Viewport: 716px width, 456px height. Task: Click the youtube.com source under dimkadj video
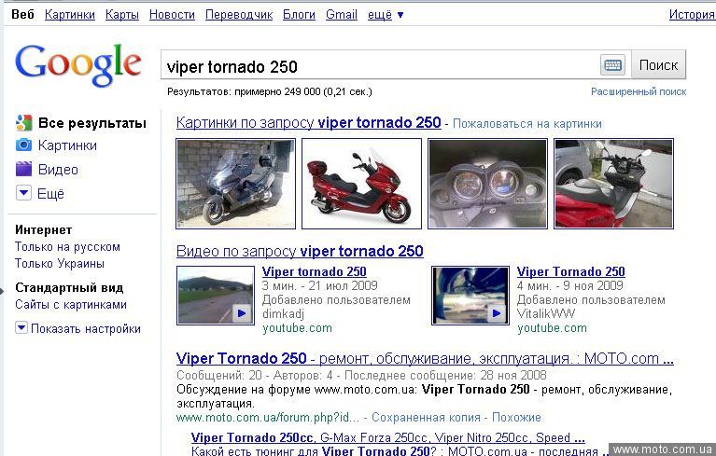(x=297, y=328)
